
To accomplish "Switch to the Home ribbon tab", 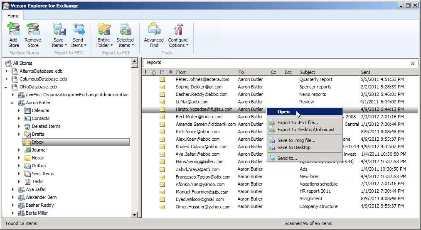I will click(x=13, y=16).
